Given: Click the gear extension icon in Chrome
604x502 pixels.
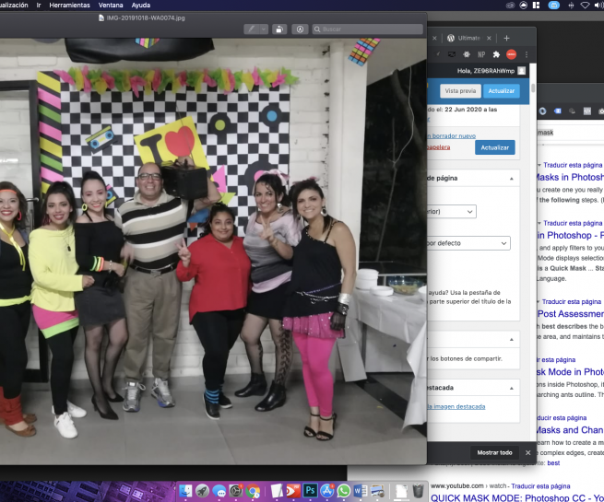Looking at the screenshot, I should pos(467,54).
